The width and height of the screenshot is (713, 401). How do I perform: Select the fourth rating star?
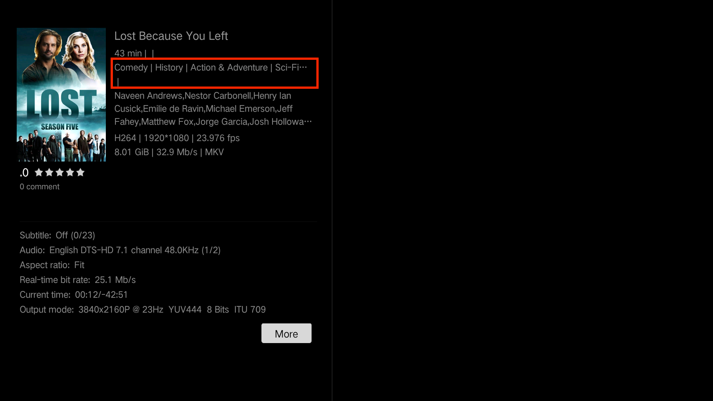[x=70, y=172]
